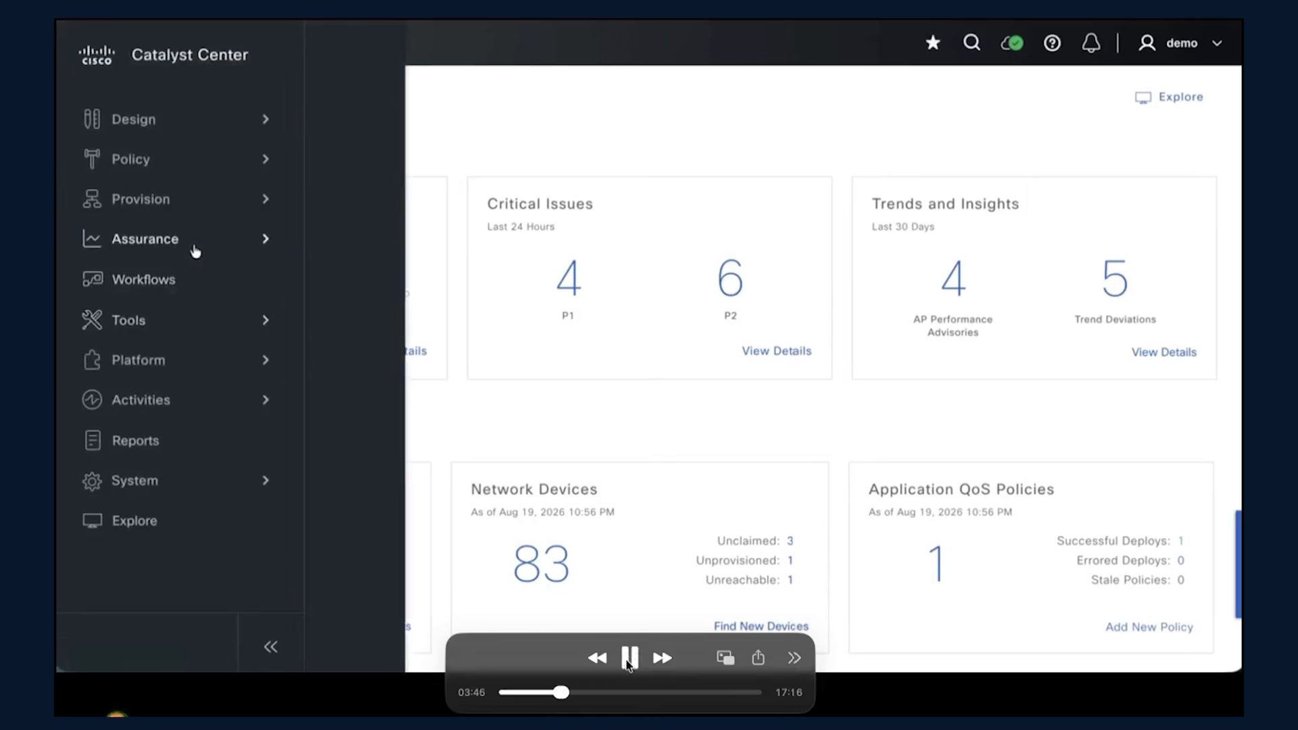Click the Platform puzzle icon

pos(92,360)
